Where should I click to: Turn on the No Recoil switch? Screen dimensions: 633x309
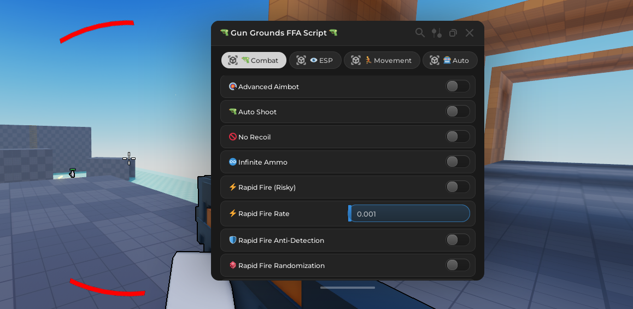[458, 137]
